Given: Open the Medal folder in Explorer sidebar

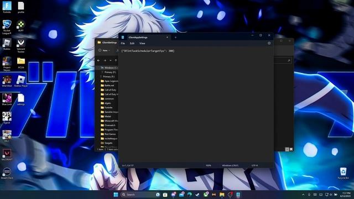Looking at the screenshot, I should pyautogui.click(x=106, y=117).
